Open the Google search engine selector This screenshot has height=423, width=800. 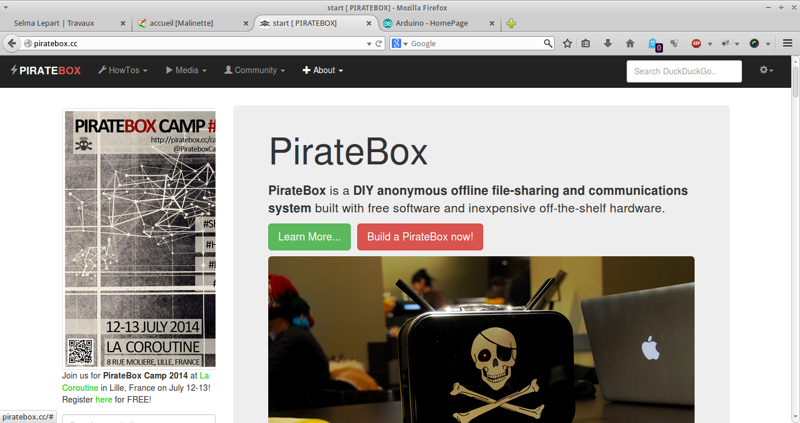(400, 43)
